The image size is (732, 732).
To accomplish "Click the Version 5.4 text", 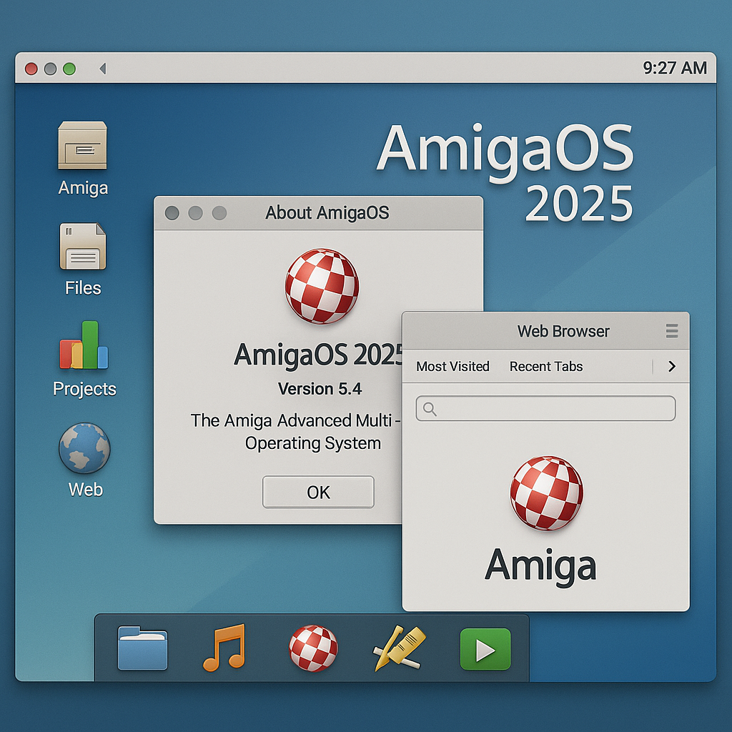I will click(x=320, y=389).
